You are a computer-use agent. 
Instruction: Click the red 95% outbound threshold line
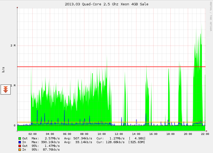point(111,67)
